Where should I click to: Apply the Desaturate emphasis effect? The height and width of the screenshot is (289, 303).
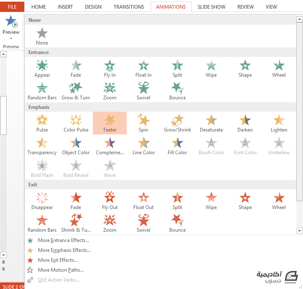[211, 123]
